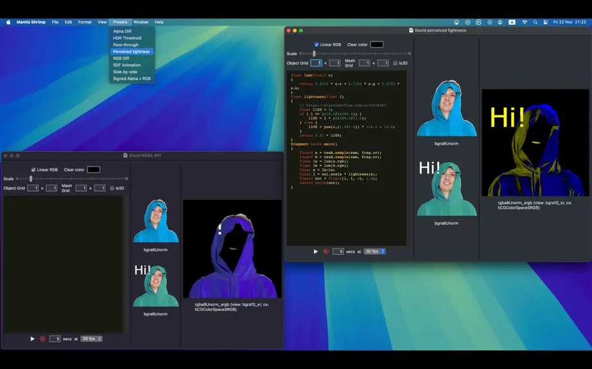
Task: Open Clear color swatch in perceived lightness window
Action: [377, 44]
